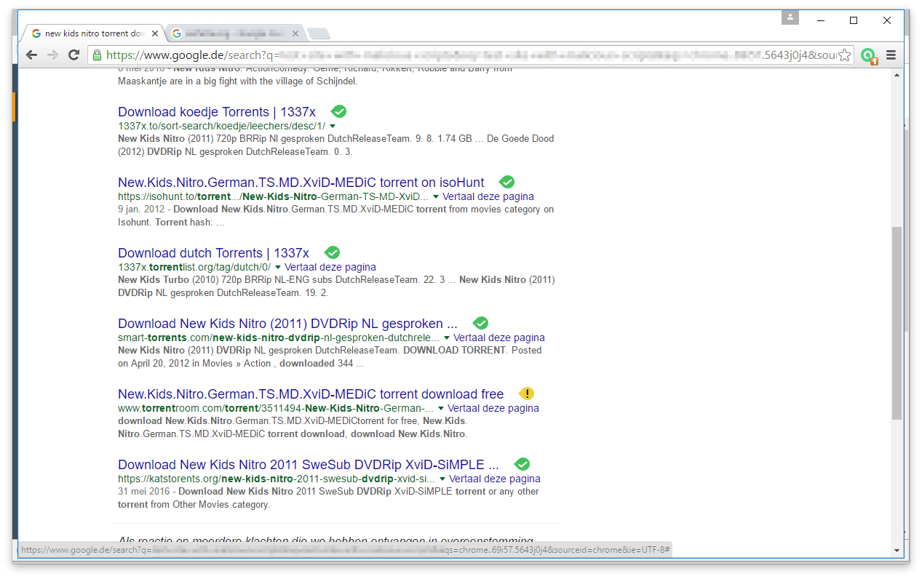Click green checkmark beside isoHunt torrent result
This screenshot has height=579, width=922.
(x=507, y=182)
